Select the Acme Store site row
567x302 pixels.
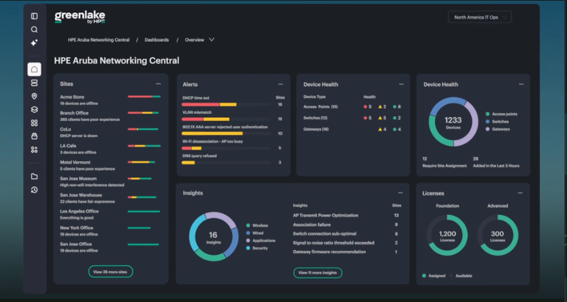(110, 100)
